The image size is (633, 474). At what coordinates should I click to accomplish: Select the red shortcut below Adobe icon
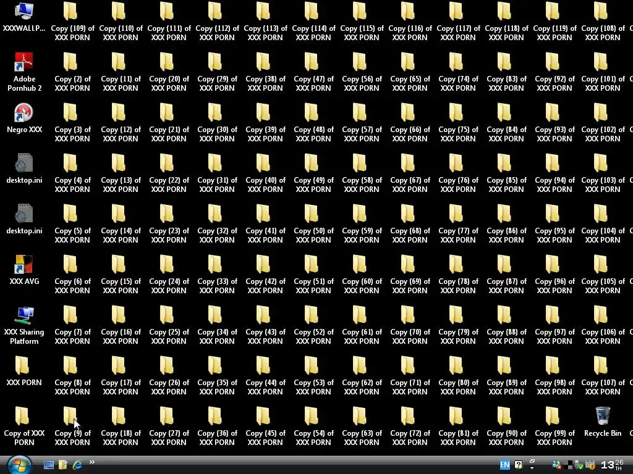tap(24, 118)
